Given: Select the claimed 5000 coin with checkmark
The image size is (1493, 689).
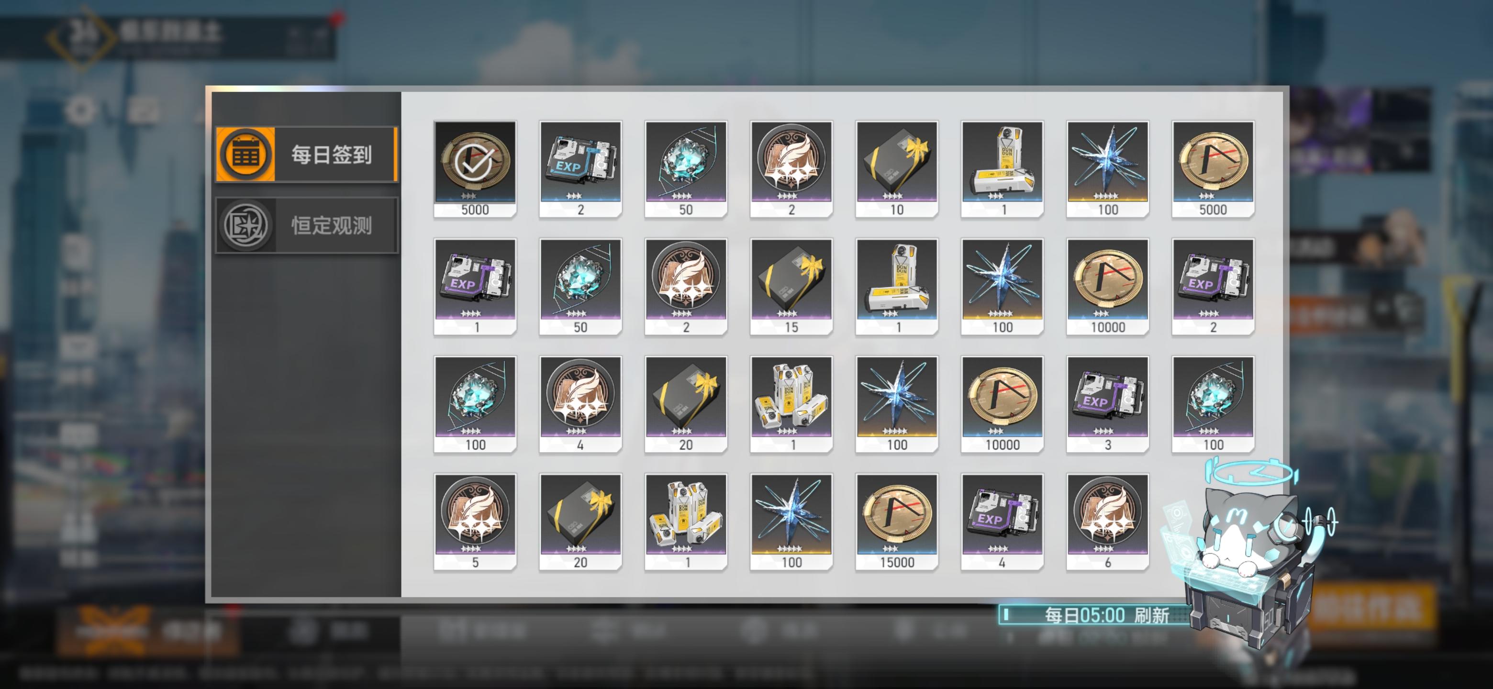Looking at the screenshot, I should point(475,169).
